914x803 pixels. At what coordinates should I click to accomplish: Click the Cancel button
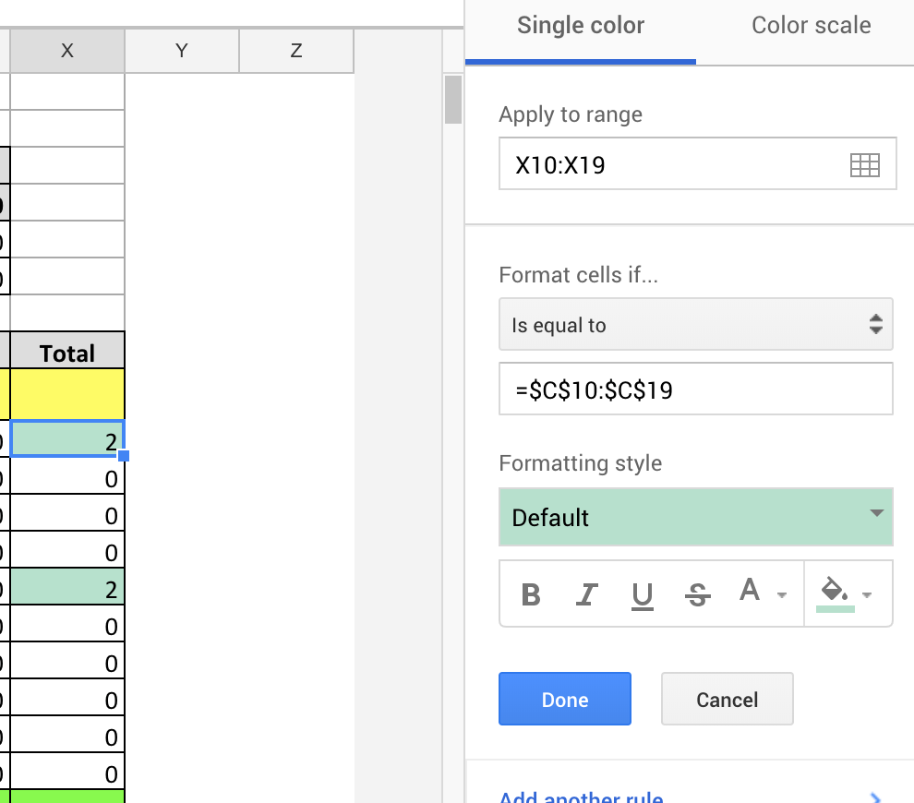pyautogui.click(x=727, y=700)
